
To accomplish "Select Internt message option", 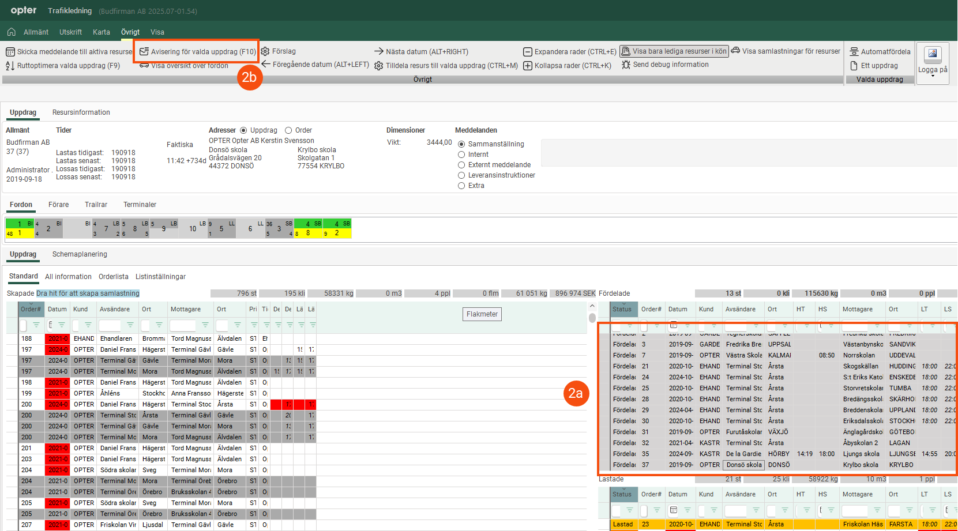I will (x=461, y=155).
